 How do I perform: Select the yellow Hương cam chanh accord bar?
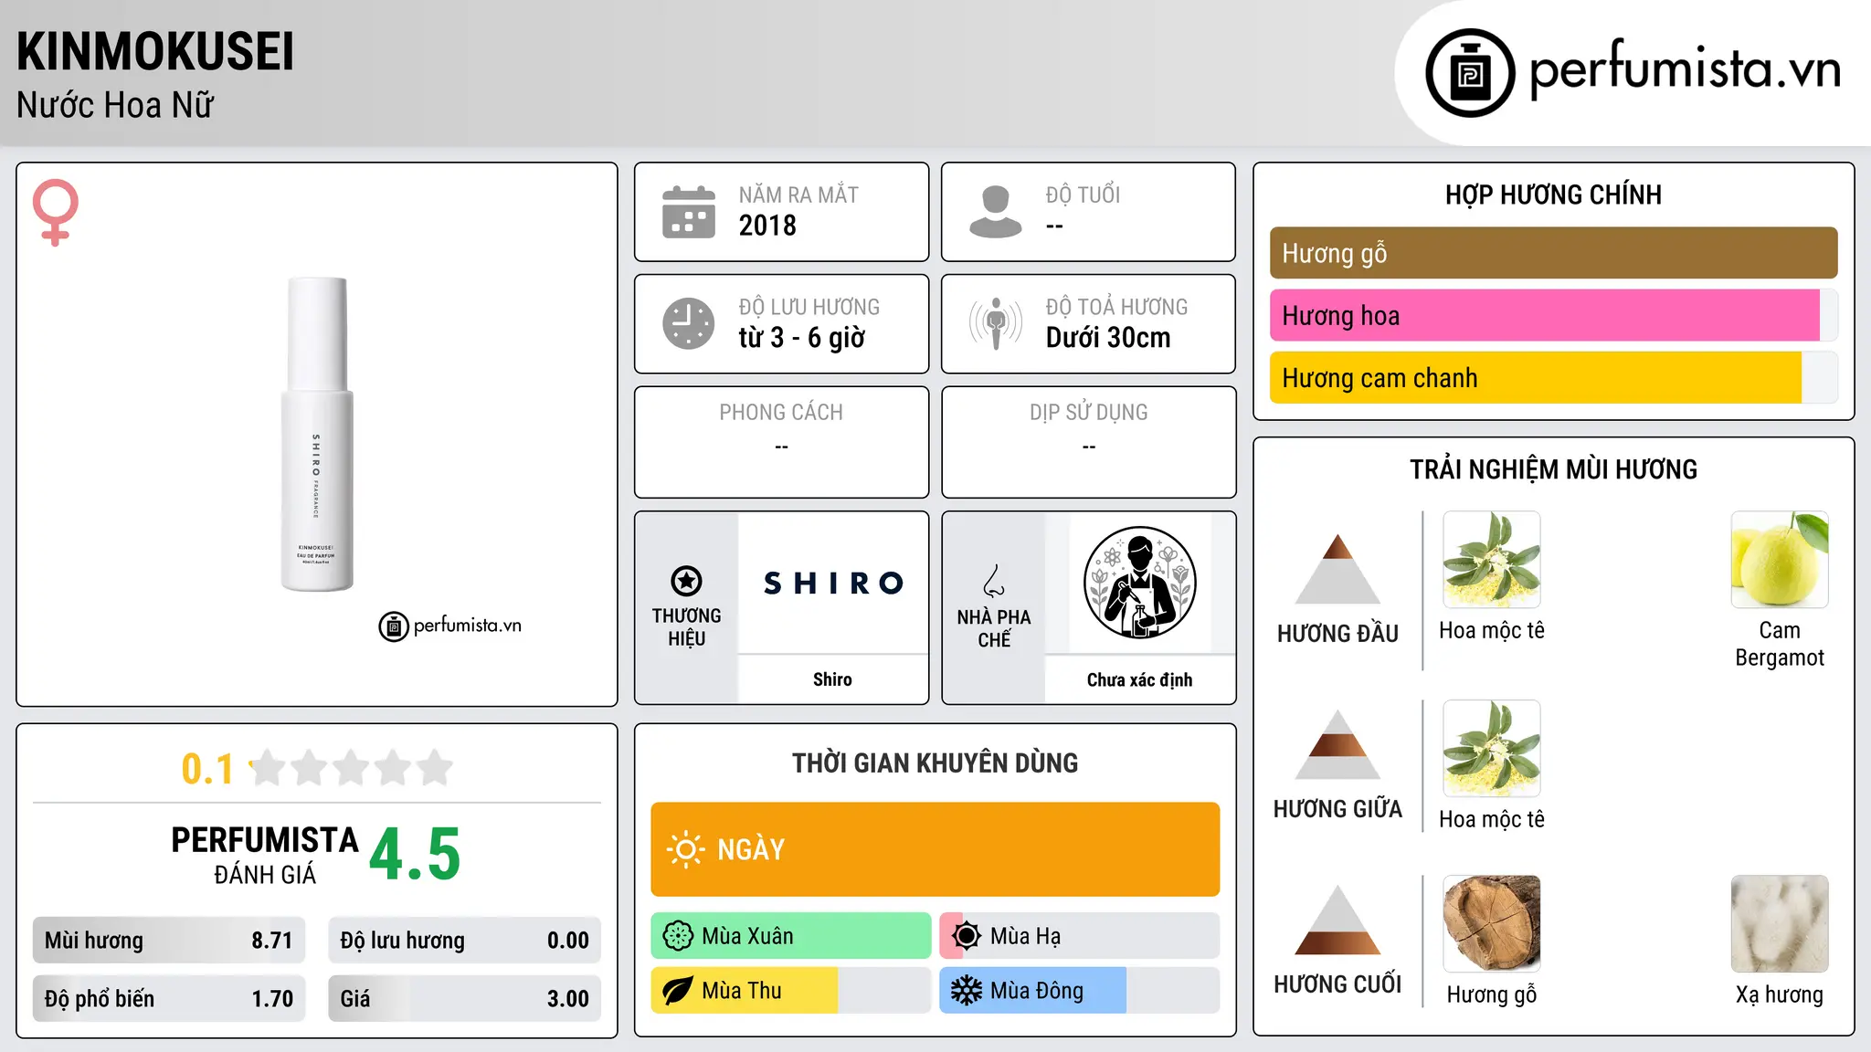(1553, 377)
